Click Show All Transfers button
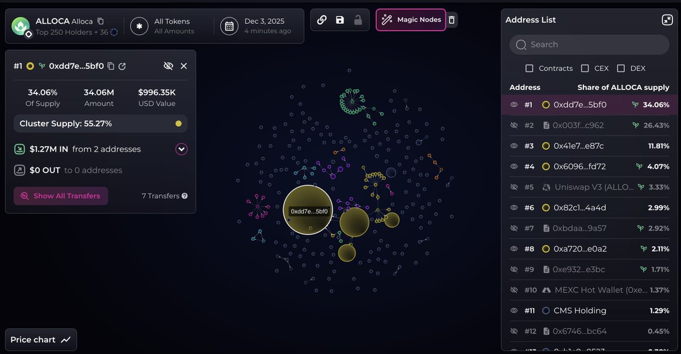The image size is (681, 354). pos(61,196)
